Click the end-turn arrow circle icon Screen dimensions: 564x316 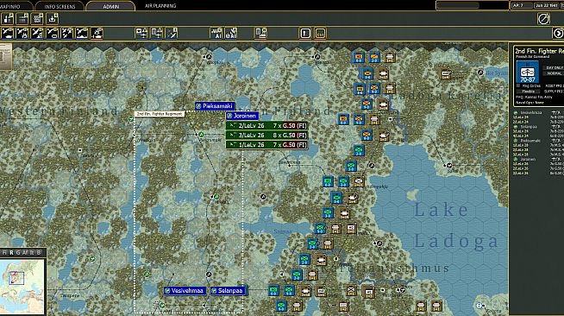(x=558, y=34)
